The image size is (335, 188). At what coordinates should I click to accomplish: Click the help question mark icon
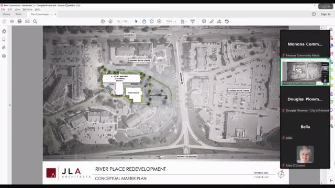[314, 14]
